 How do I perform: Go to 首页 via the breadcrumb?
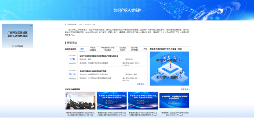coord(80,25)
